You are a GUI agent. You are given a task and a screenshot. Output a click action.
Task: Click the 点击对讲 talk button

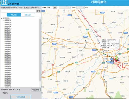[21, 97]
